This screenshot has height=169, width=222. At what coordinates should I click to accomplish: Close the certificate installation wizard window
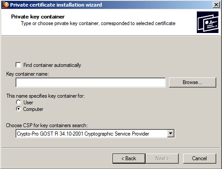click(x=216, y=5)
